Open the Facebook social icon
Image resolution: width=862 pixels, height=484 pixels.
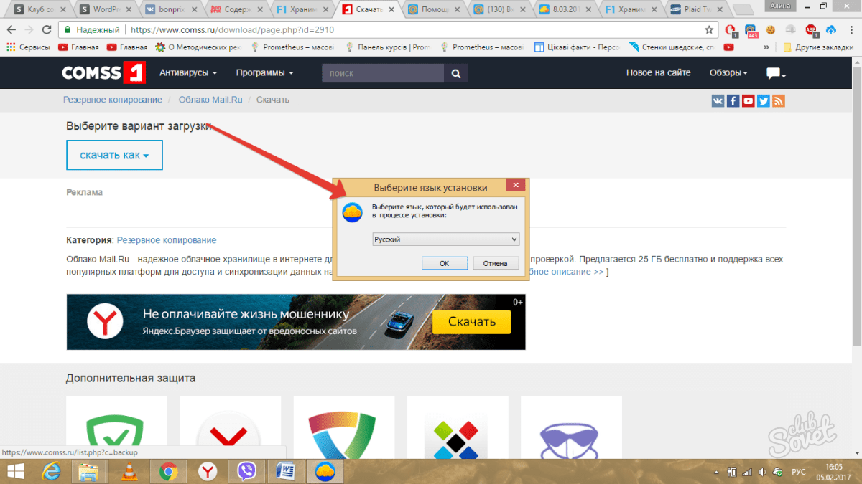[x=733, y=101]
